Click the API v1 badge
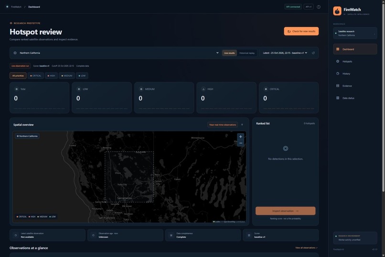This screenshot has width=385, height=257. coord(309,7)
